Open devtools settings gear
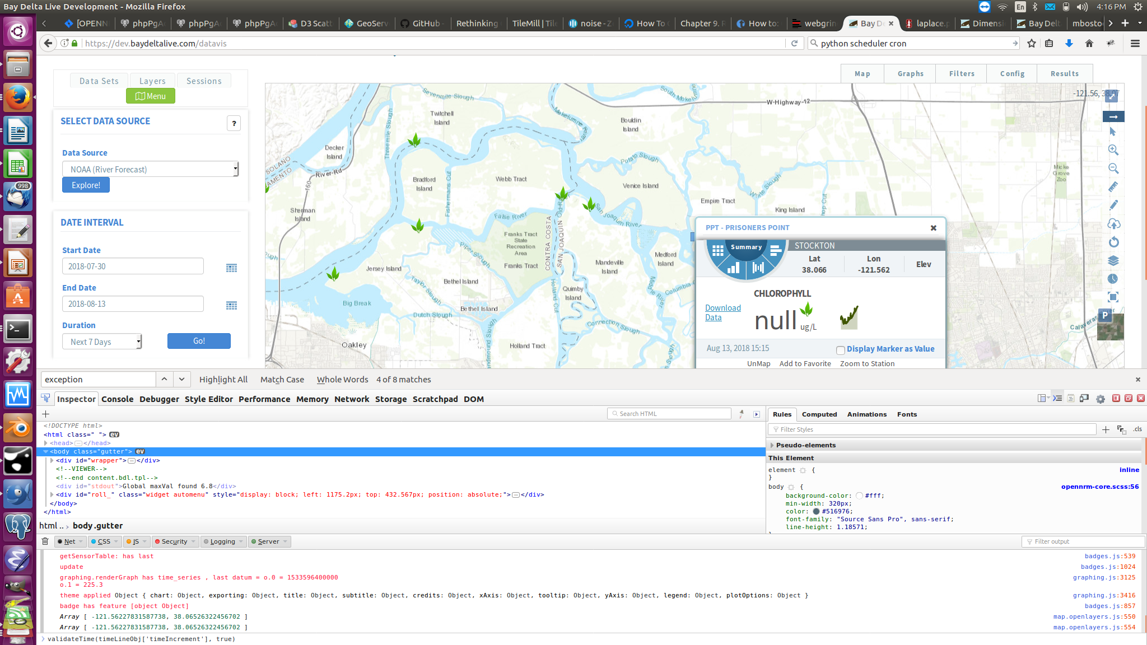The width and height of the screenshot is (1147, 645). coord(1101,399)
